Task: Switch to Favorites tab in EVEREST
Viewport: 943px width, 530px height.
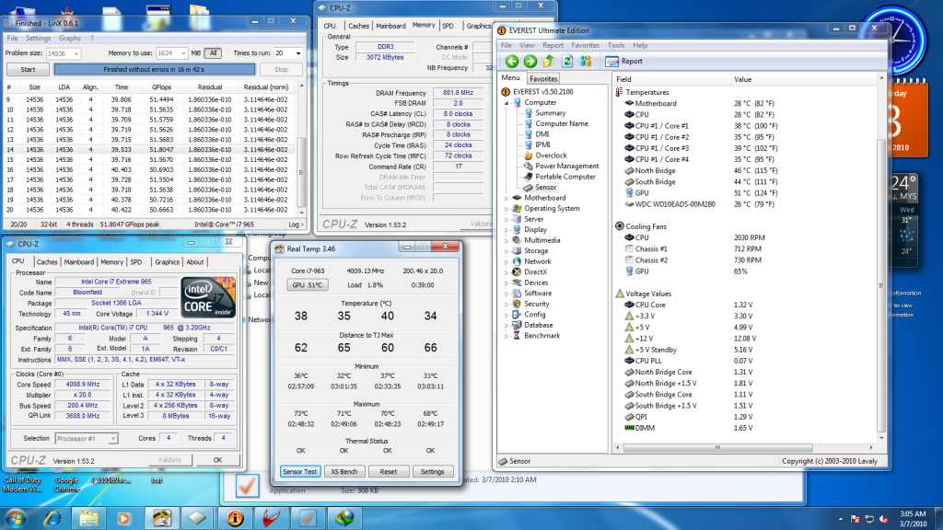Action: [543, 79]
